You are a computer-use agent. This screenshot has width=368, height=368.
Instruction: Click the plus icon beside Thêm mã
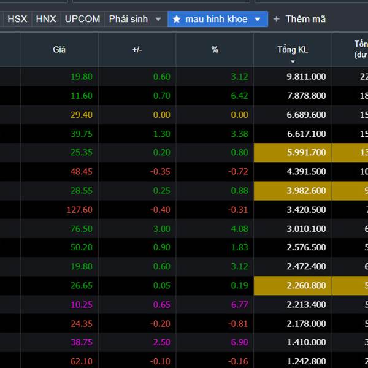(x=276, y=19)
